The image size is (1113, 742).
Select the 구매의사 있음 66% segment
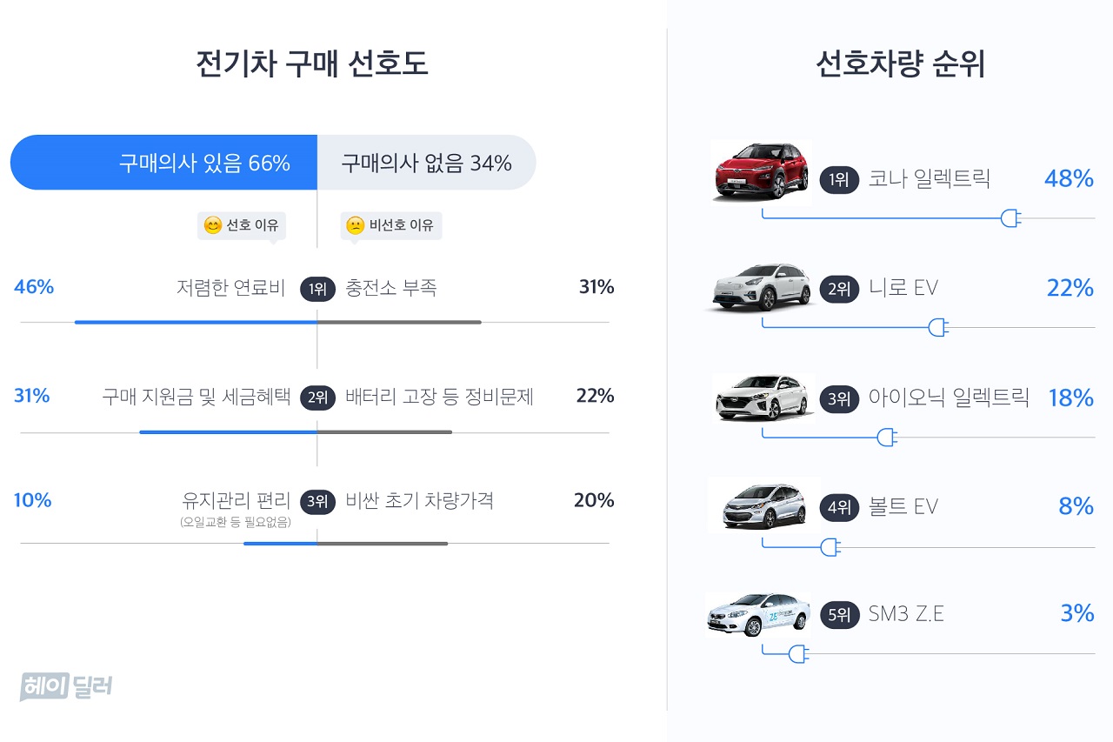163,163
